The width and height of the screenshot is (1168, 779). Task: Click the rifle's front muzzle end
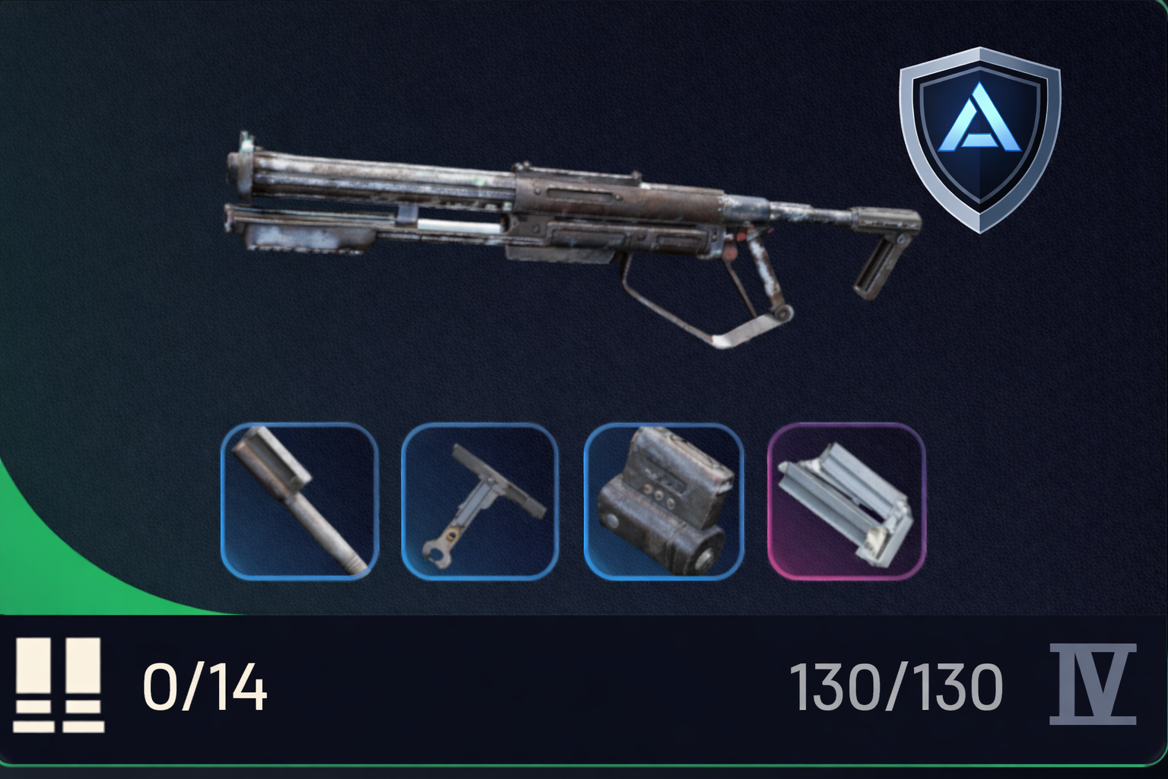point(243,171)
